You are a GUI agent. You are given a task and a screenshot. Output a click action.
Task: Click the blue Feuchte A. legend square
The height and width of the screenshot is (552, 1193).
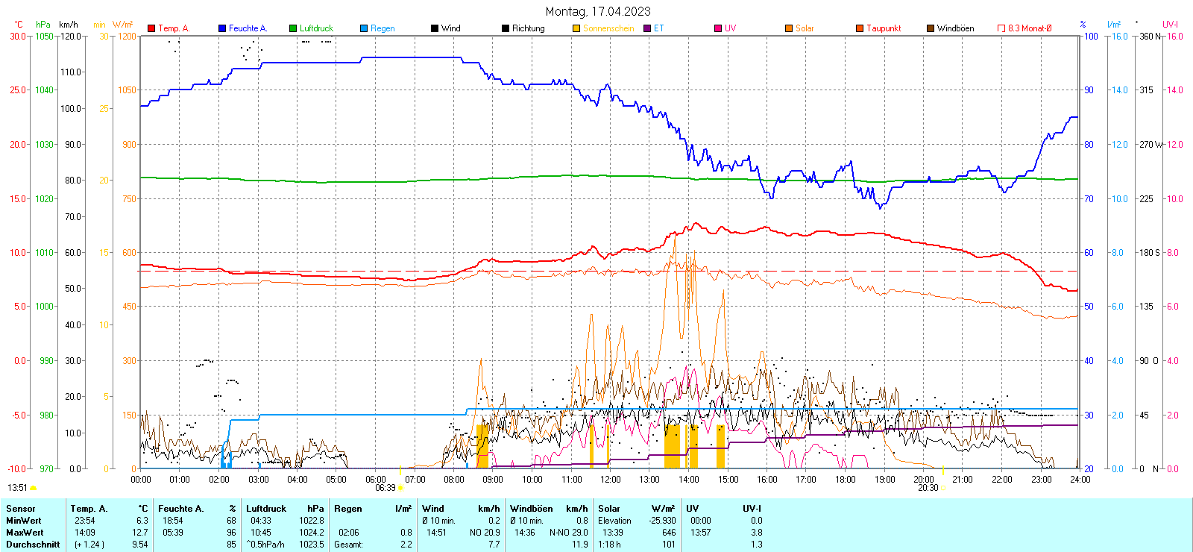click(x=222, y=28)
